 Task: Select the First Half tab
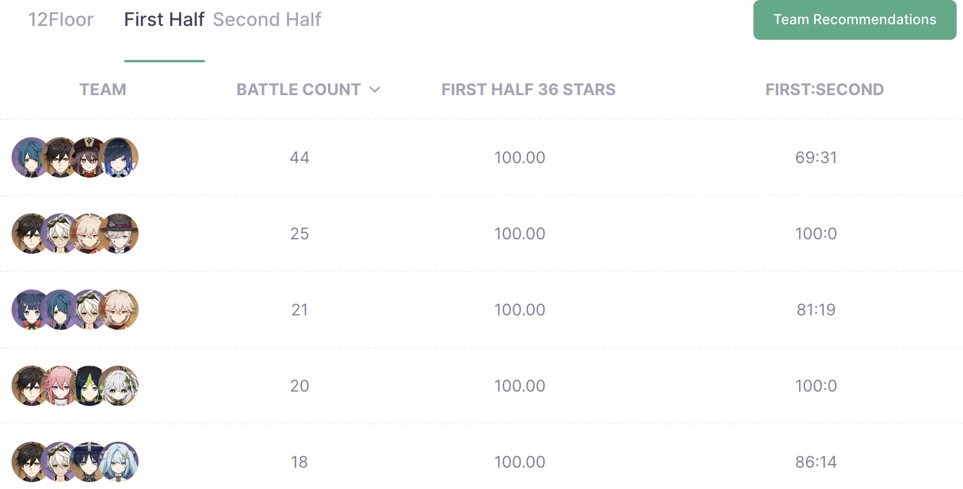[x=164, y=20]
